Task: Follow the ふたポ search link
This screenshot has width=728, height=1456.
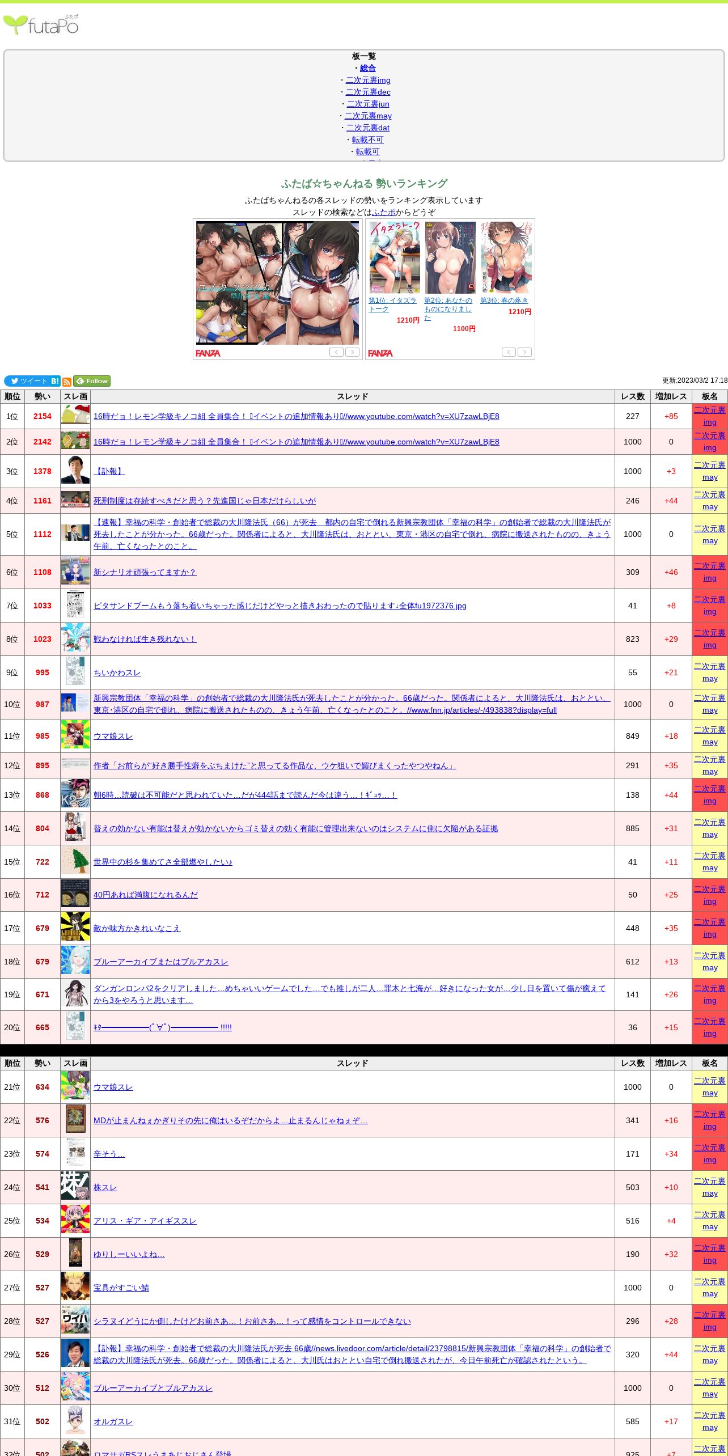Action: [x=384, y=212]
